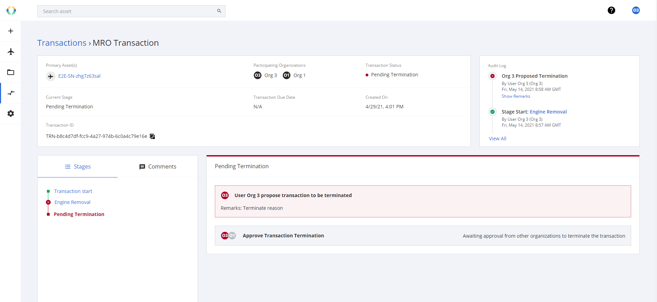The height and width of the screenshot is (302, 657).
Task: Click the app logo in the top-left corner
Action: 11,11
